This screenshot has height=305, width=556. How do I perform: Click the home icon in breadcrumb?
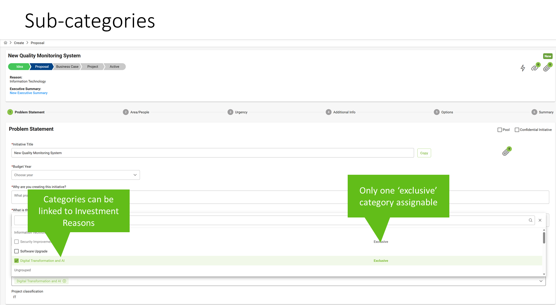[5, 43]
